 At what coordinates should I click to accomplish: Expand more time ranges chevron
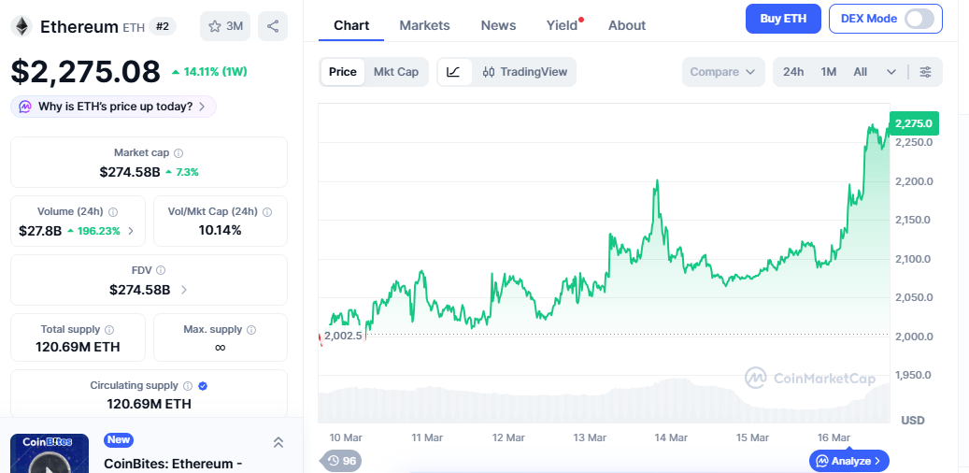point(891,72)
